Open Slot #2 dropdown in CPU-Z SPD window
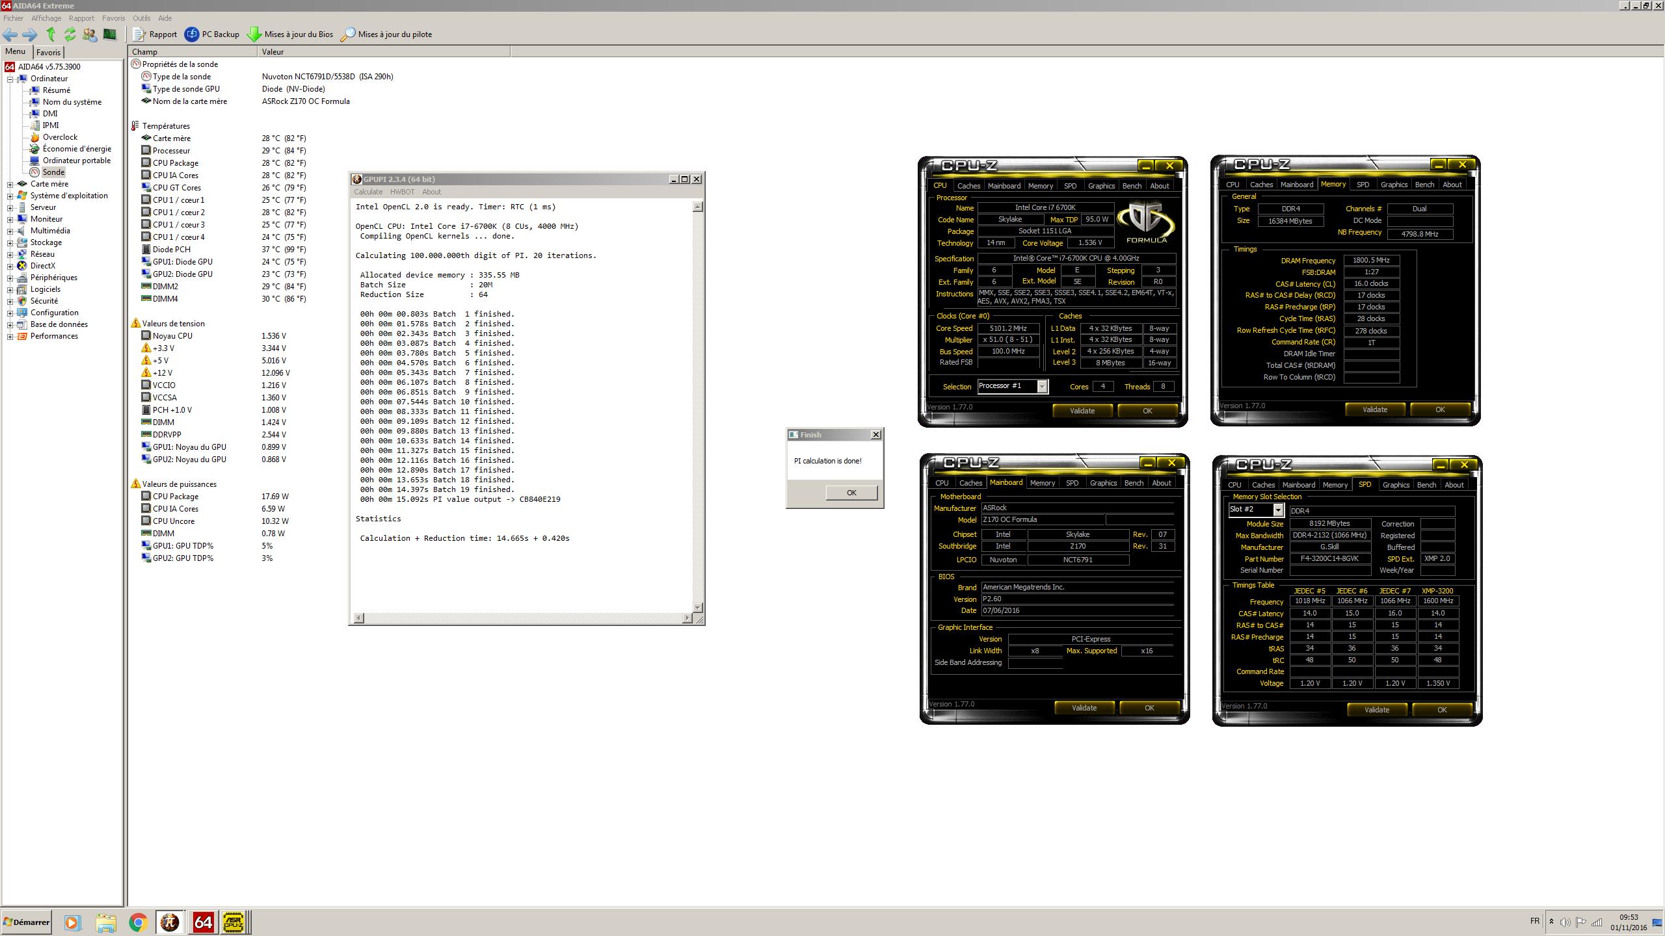 [1278, 510]
